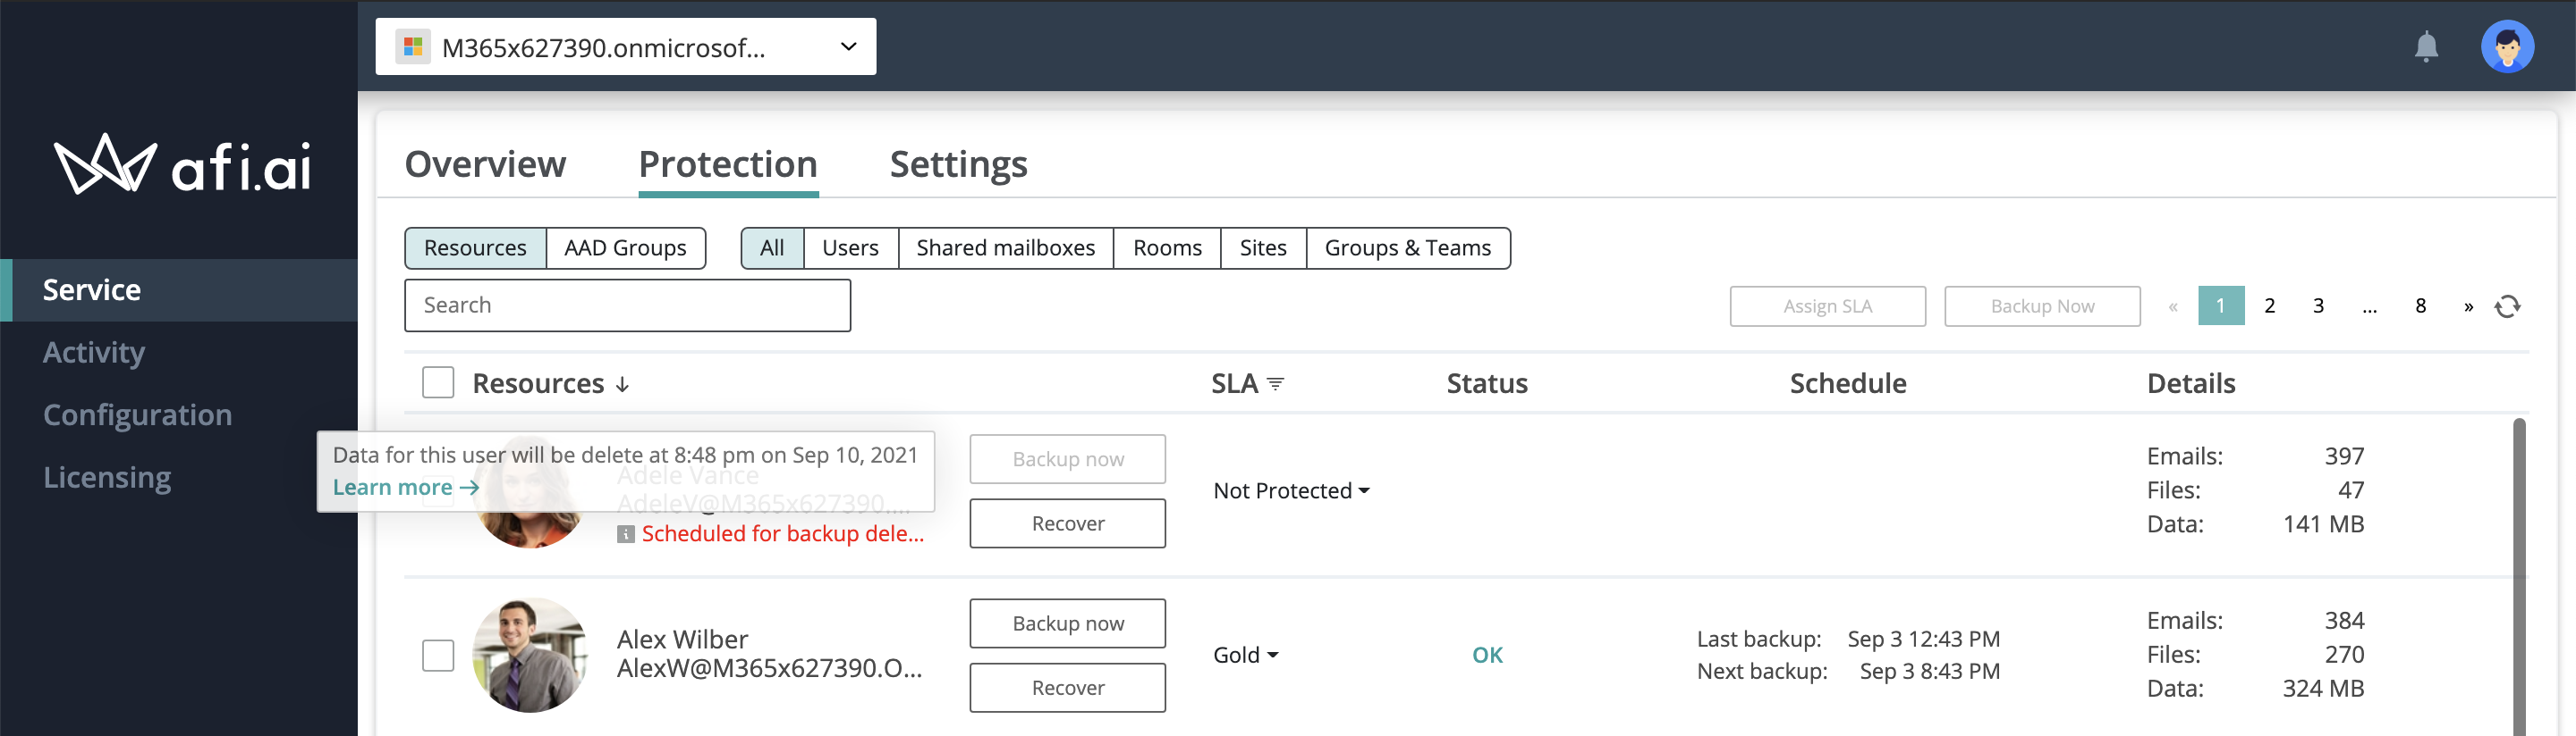This screenshot has width=2576, height=736.
Task: Click the Alex Wilber name text
Action: point(682,640)
